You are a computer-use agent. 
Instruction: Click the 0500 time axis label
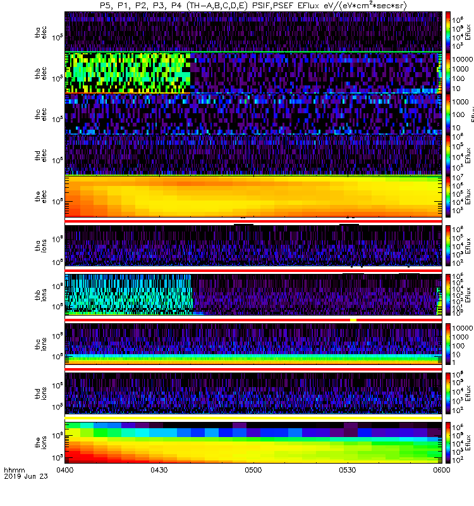[253, 470]
